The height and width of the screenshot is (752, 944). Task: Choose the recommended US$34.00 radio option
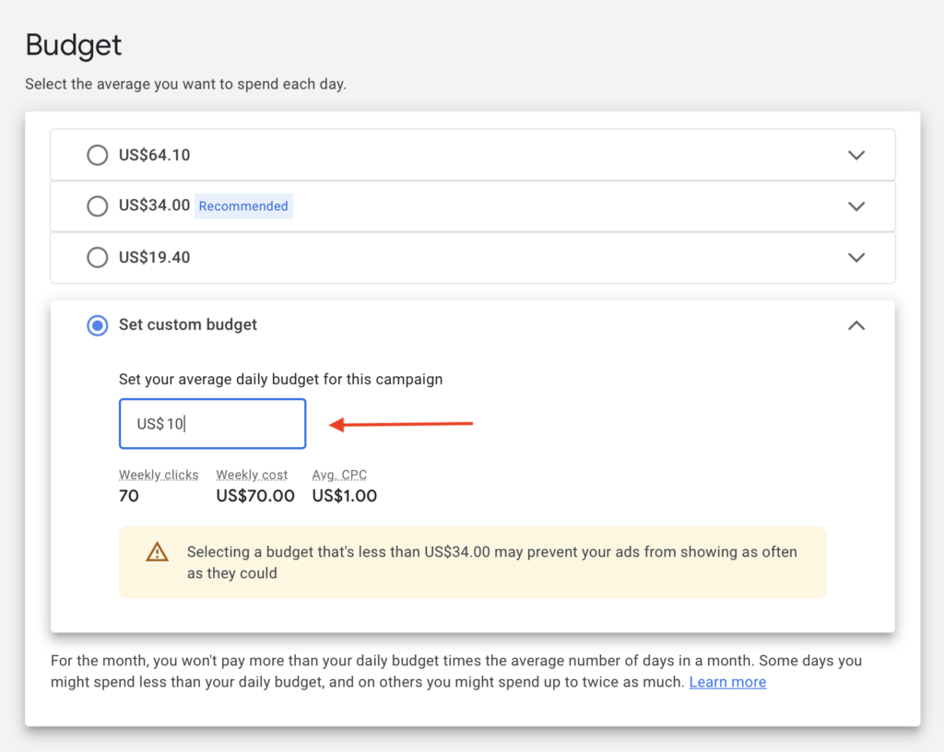(x=97, y=206)
